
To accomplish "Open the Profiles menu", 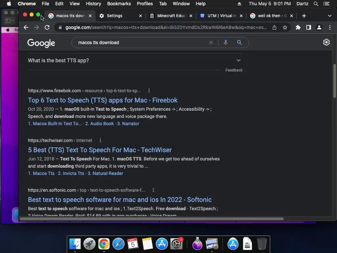I will point(145,4).
